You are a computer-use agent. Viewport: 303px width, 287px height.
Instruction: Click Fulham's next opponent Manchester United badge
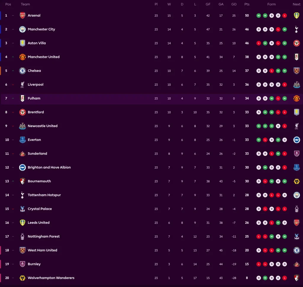pos(296,98)
